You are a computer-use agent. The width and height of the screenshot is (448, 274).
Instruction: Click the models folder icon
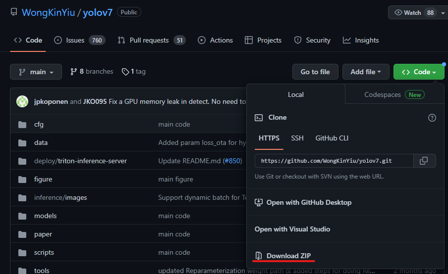point(22,216)
